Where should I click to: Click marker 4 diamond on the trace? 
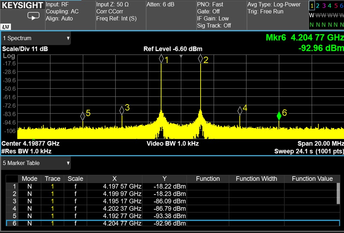tap(240, 111)
